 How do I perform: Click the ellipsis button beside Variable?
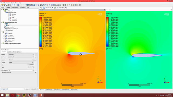click(35, 60)
